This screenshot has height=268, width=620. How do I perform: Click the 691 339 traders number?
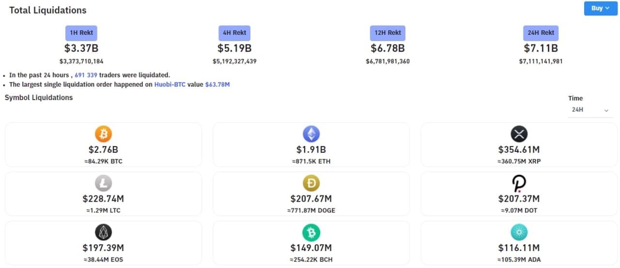pos(86,75)
